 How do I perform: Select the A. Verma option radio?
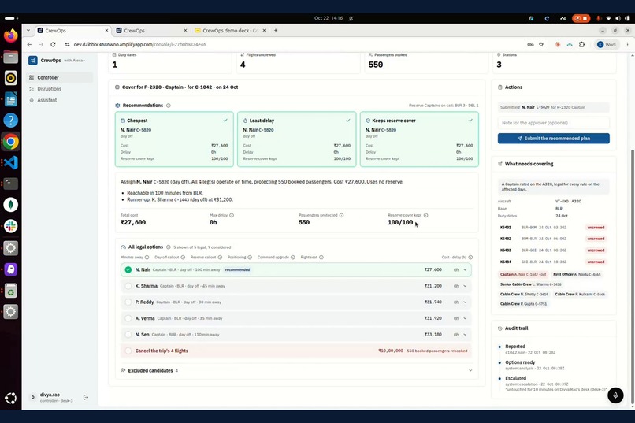(x=128, y=318)
